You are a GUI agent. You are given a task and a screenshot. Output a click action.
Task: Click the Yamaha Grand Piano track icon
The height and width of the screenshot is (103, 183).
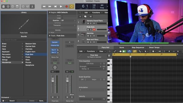coord(83,22)
